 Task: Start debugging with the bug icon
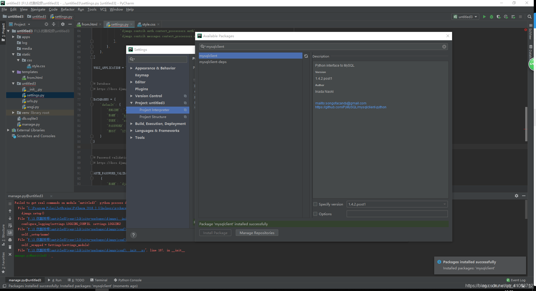(x=492, y=17)
